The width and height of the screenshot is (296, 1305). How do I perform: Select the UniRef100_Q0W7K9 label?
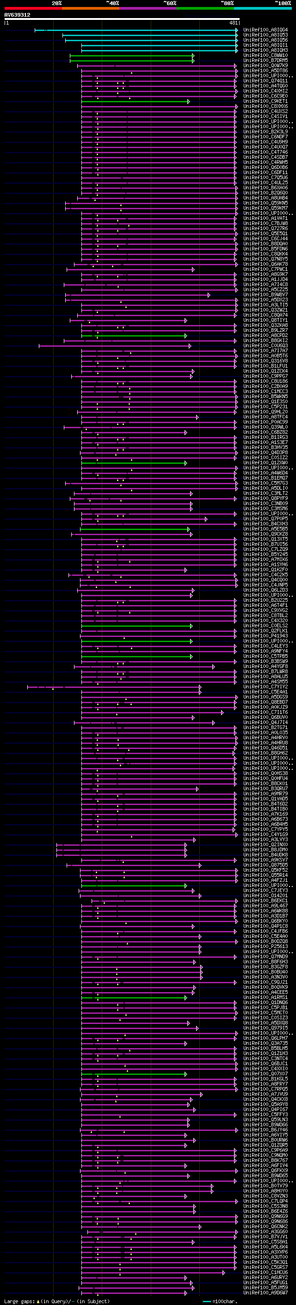click(x=265, y=65)
